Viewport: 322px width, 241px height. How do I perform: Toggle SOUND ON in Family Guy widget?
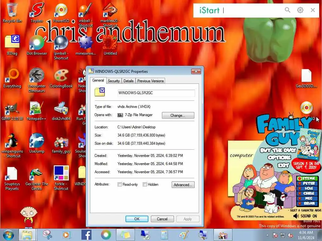point(305,216)
